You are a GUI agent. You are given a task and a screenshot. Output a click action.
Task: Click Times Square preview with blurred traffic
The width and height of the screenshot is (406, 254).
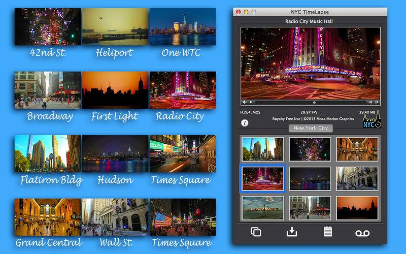point(183,154)
